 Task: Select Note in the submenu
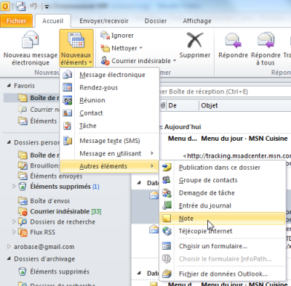click(222, 218)
